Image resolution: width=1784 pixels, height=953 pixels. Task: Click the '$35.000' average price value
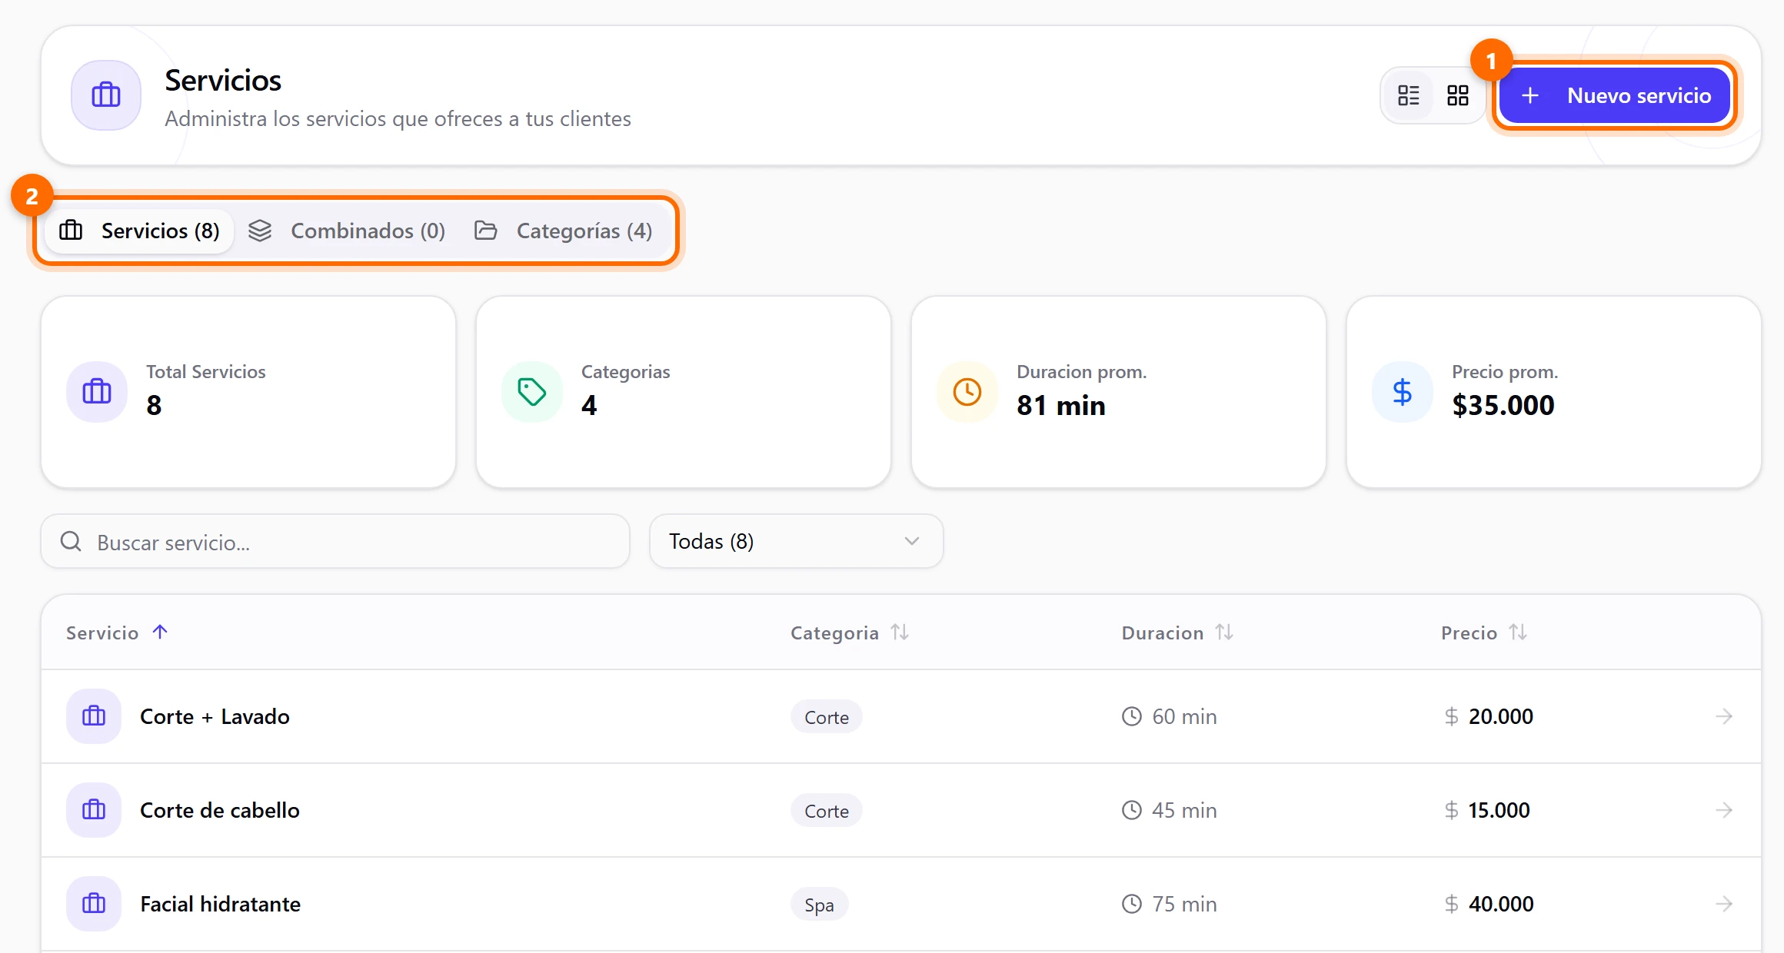(x=1503, y=405)
